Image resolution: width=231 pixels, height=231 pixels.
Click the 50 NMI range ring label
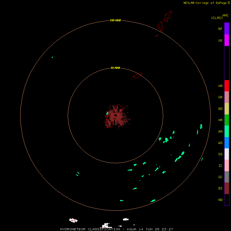coord(115,68)
